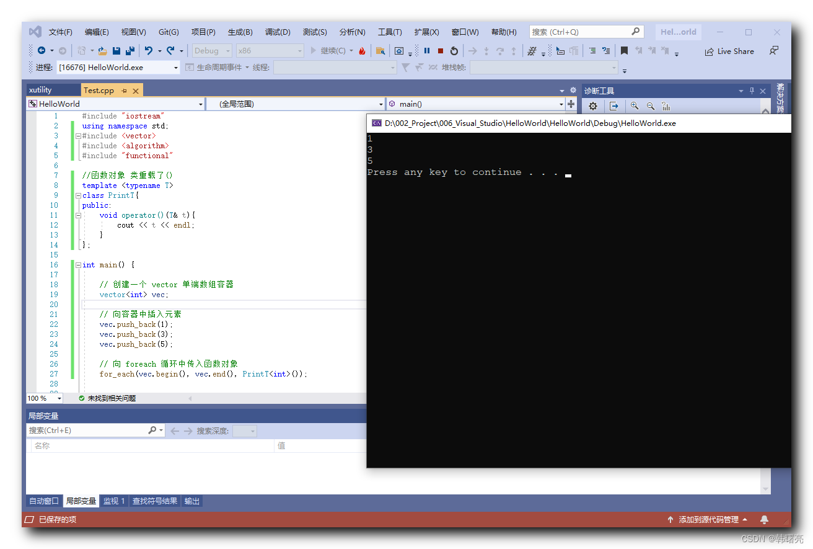Image resolution: width=813 pixels, height=549 pixels.
Task: Start a Live Share session
Action: (x=729, y=51)
